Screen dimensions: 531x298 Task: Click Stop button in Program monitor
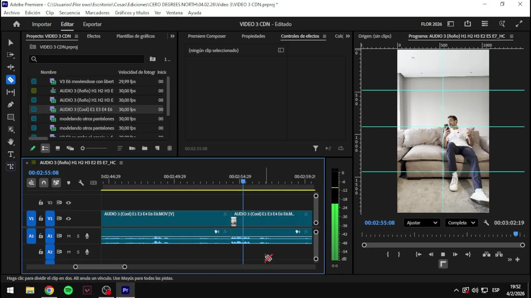pos(443,255)
